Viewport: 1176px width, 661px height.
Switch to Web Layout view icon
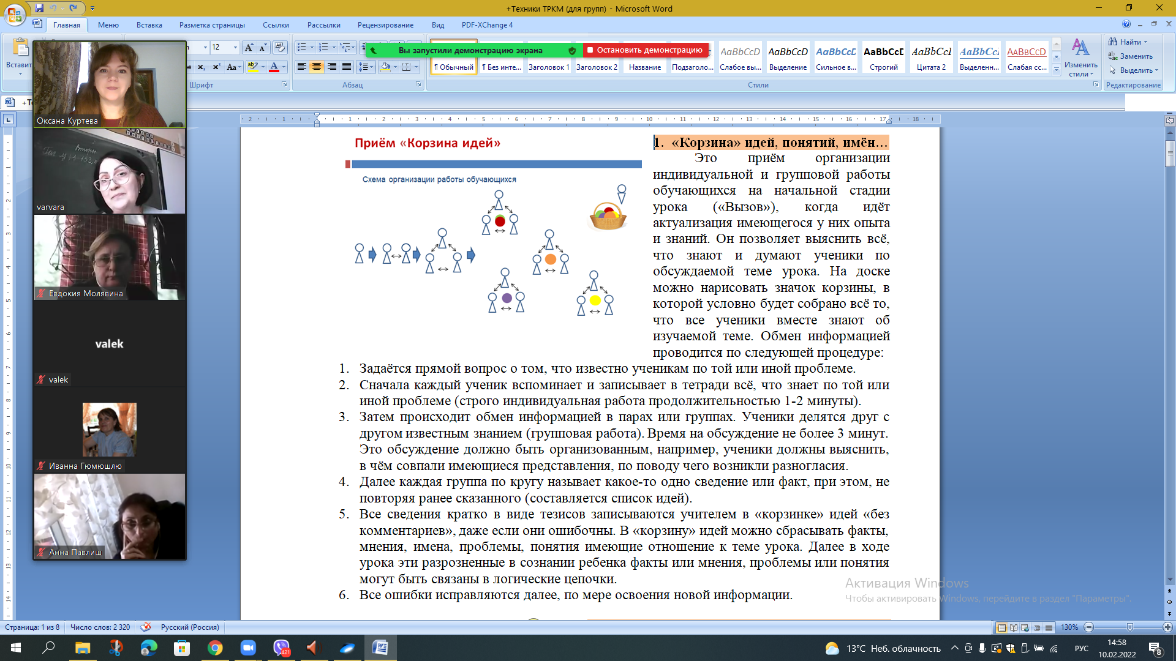pyautogui.click(x=1025, y=627)
